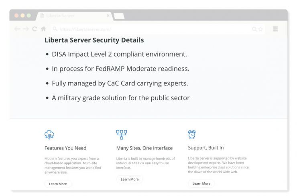Click the cloud icon above Features You Need
The image size is (297, 196).
click(x=49, y=135)
